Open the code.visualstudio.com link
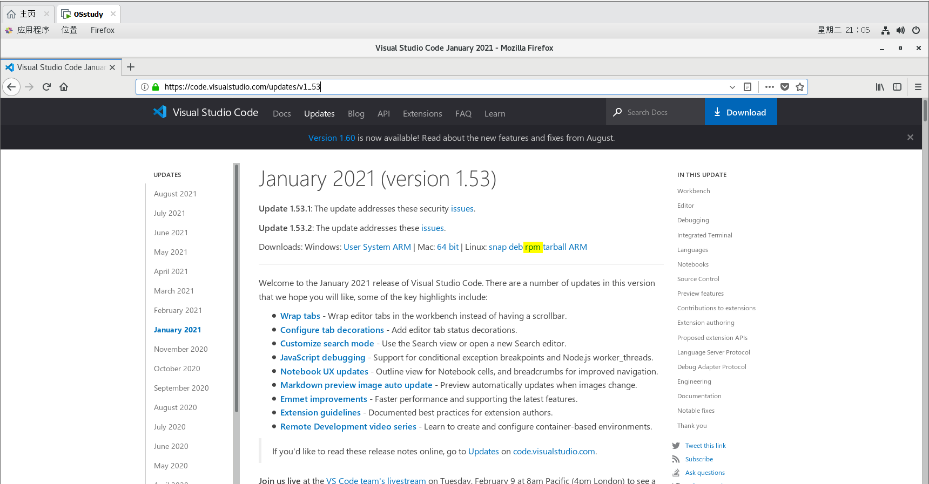The height and width of the screenshot is (484, 929). click(554, 451)
